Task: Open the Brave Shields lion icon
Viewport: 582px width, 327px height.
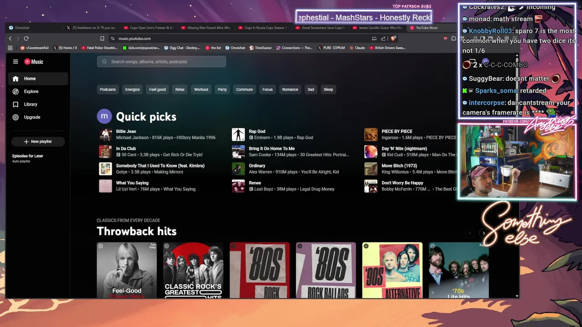Action: 393,39
